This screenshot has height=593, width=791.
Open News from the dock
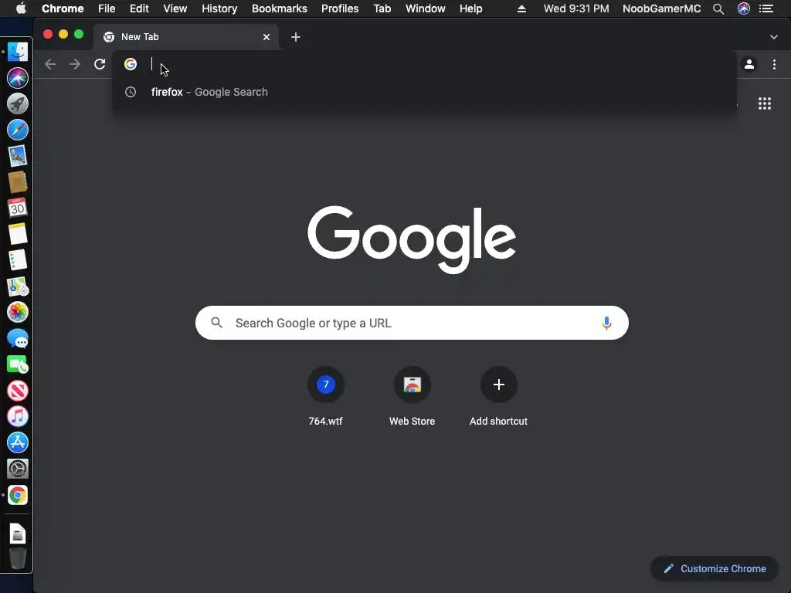(x=18, y=390)
